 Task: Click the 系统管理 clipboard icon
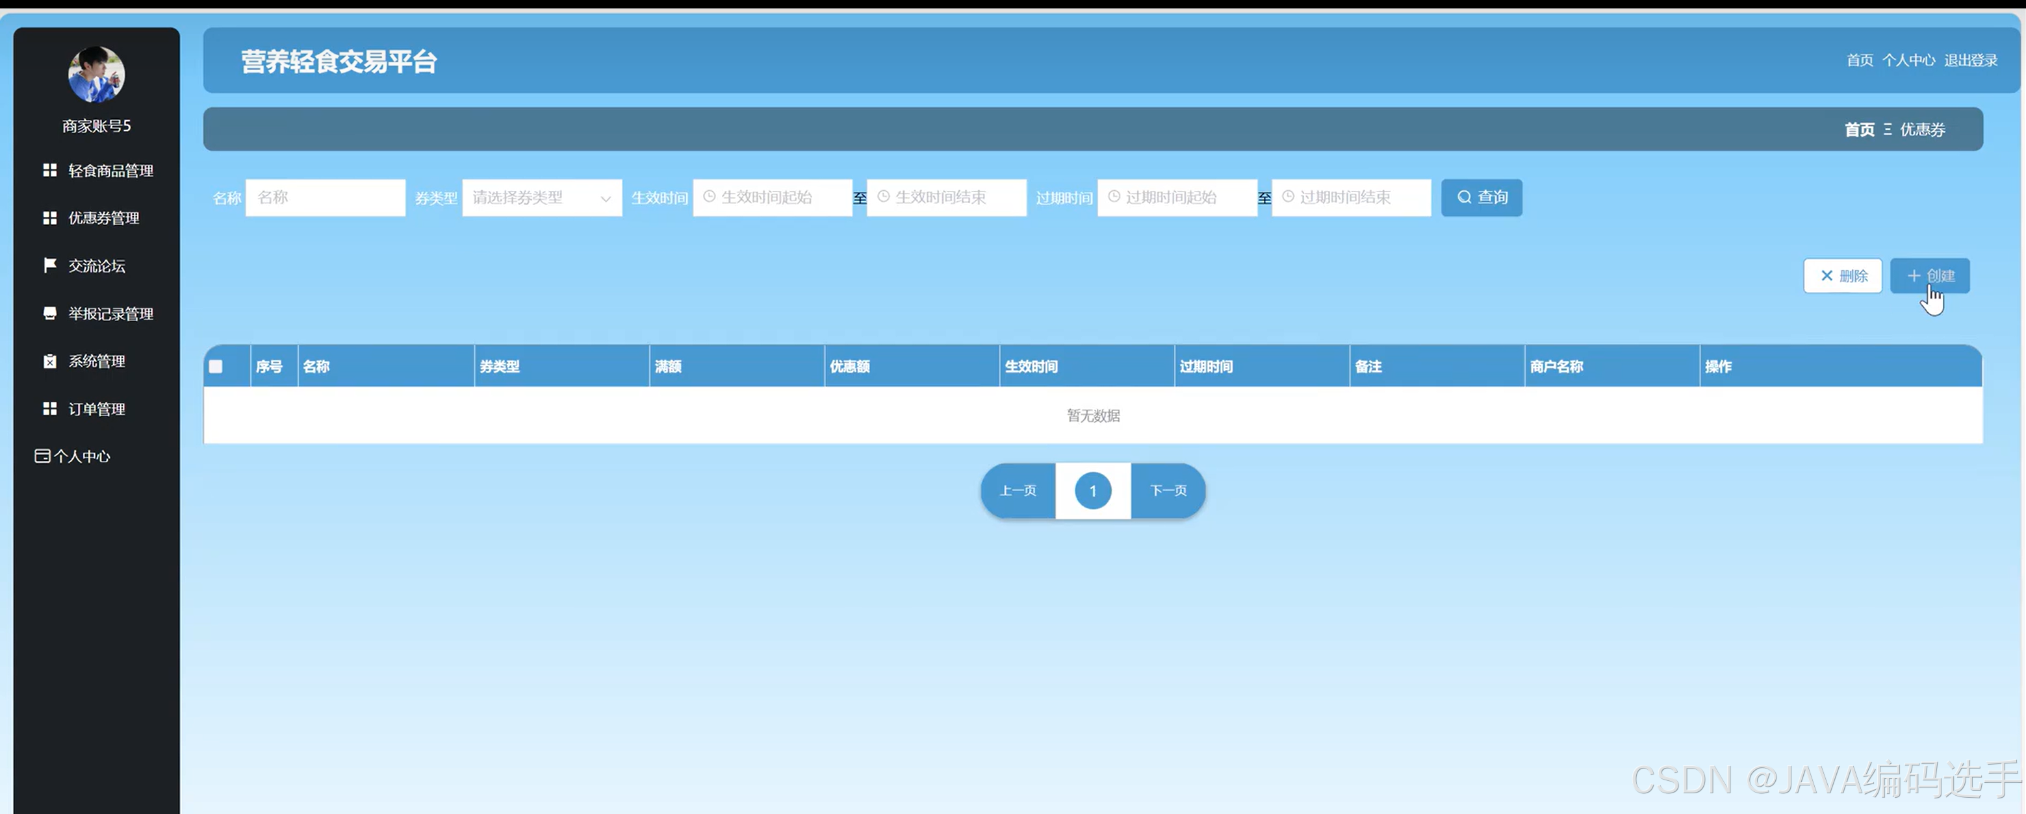pyautogui.click(x=49, y=362)
